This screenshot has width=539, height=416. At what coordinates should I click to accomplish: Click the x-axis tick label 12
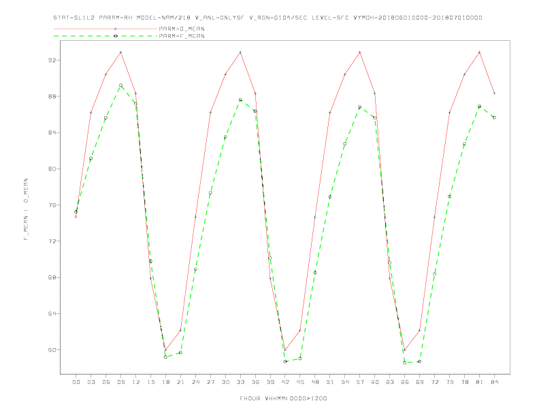click(136, 382)
